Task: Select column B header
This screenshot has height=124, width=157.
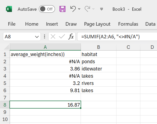Action: (99, 47)
